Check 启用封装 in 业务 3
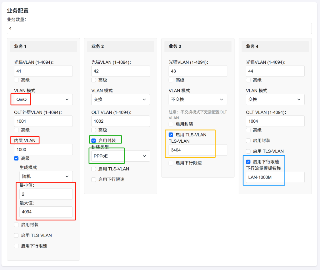This screenshot has height=270, width=320. pos(171,124)
